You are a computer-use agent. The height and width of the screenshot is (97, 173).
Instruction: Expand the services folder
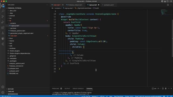(28, 28)
